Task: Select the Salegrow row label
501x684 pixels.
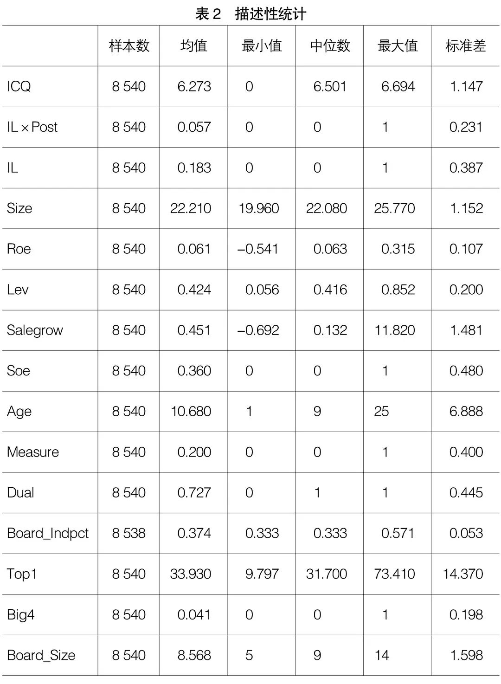Action: [35, 330]
